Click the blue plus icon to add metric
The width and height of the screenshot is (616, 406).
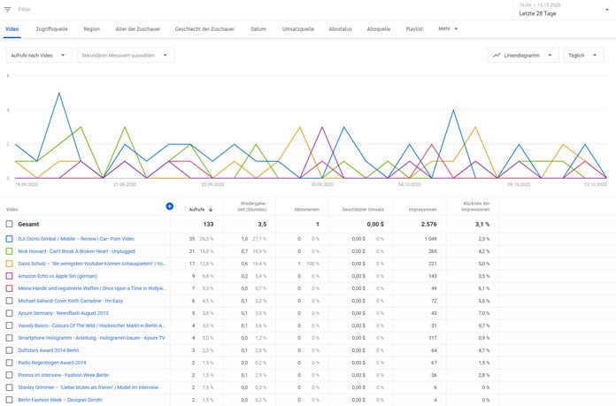click(169, 206)
